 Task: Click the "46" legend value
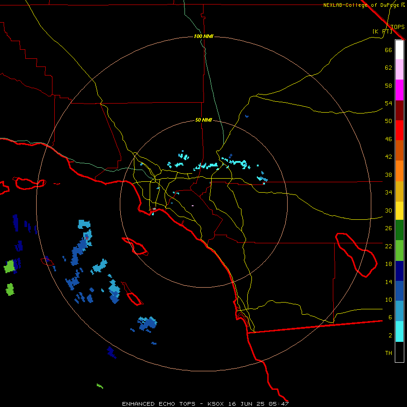pyautogui.click(x=388, y=139)
